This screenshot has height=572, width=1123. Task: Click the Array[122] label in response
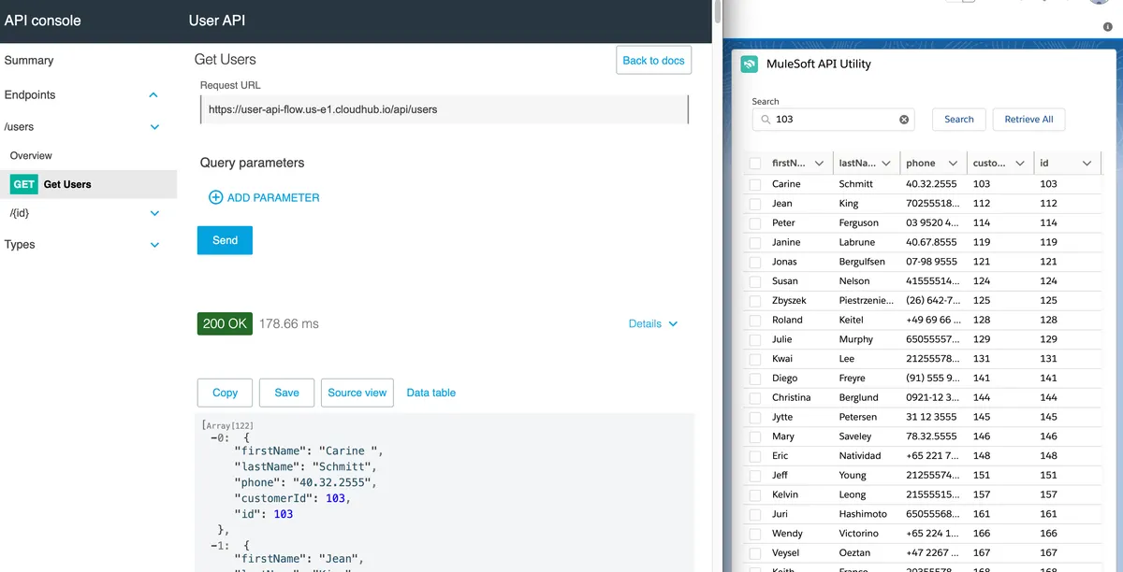pyautogui.click(x=229, y=425)
